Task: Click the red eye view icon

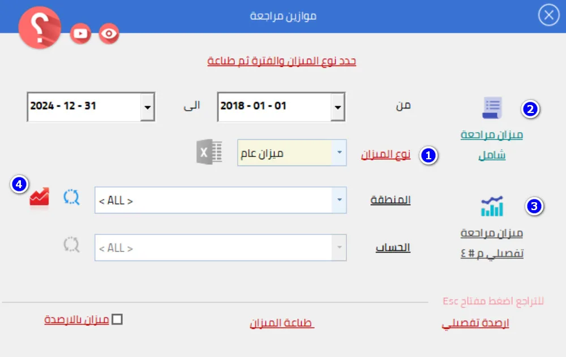Action: [109, 34]
